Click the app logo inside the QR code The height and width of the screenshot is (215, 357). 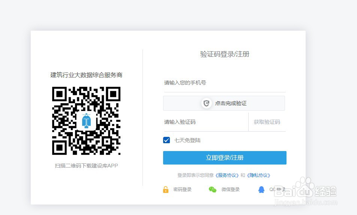coord(86,121)
